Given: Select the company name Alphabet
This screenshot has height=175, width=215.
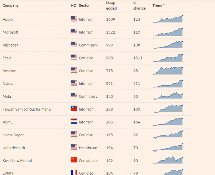Looking at the screenshot, I should click(x=10, y=45).
